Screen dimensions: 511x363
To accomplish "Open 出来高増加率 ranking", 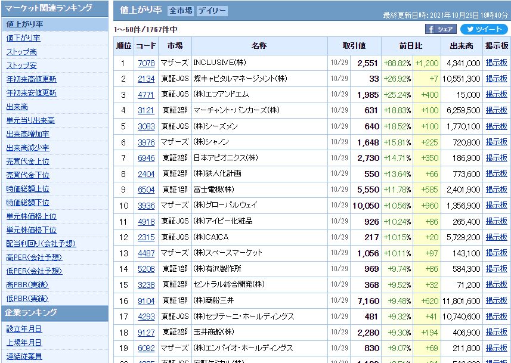I will pos(27,134).
